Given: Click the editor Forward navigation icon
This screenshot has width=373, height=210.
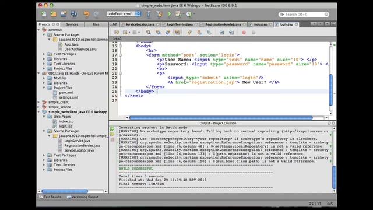Looking at the screenshot, I should point(135,33).
